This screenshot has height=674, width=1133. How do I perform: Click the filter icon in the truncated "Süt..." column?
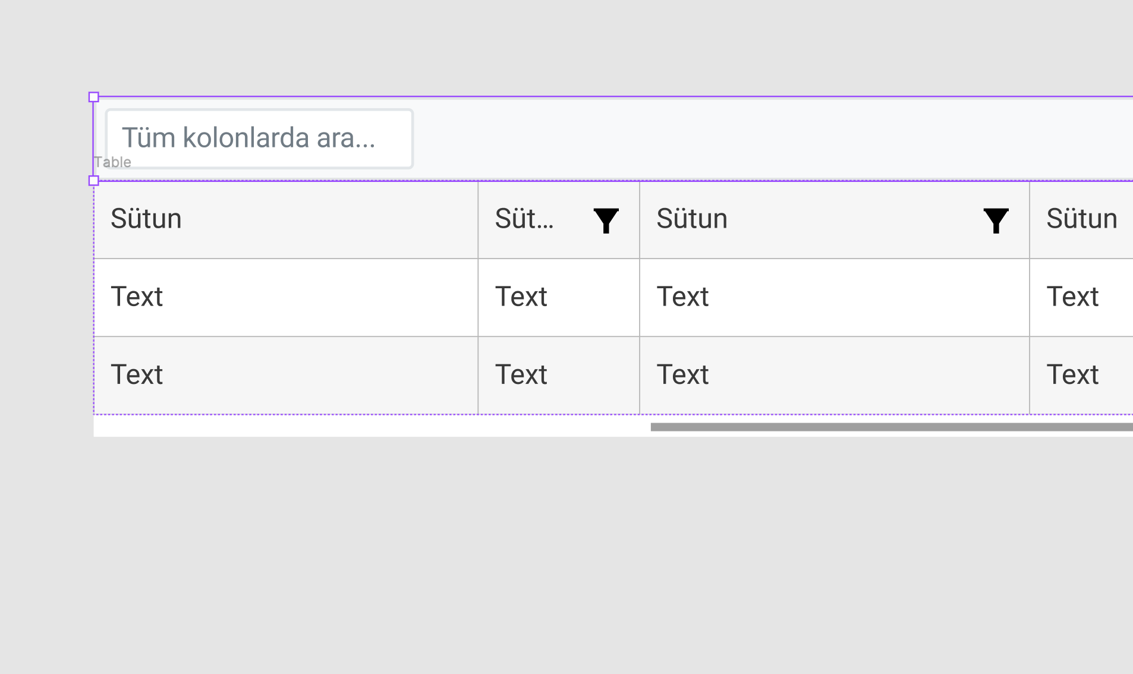(606, 221)
